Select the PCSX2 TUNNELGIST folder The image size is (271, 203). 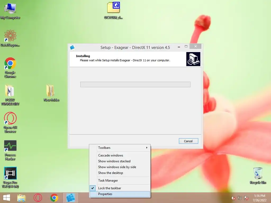pyautogui.click(x=10, y=95)
